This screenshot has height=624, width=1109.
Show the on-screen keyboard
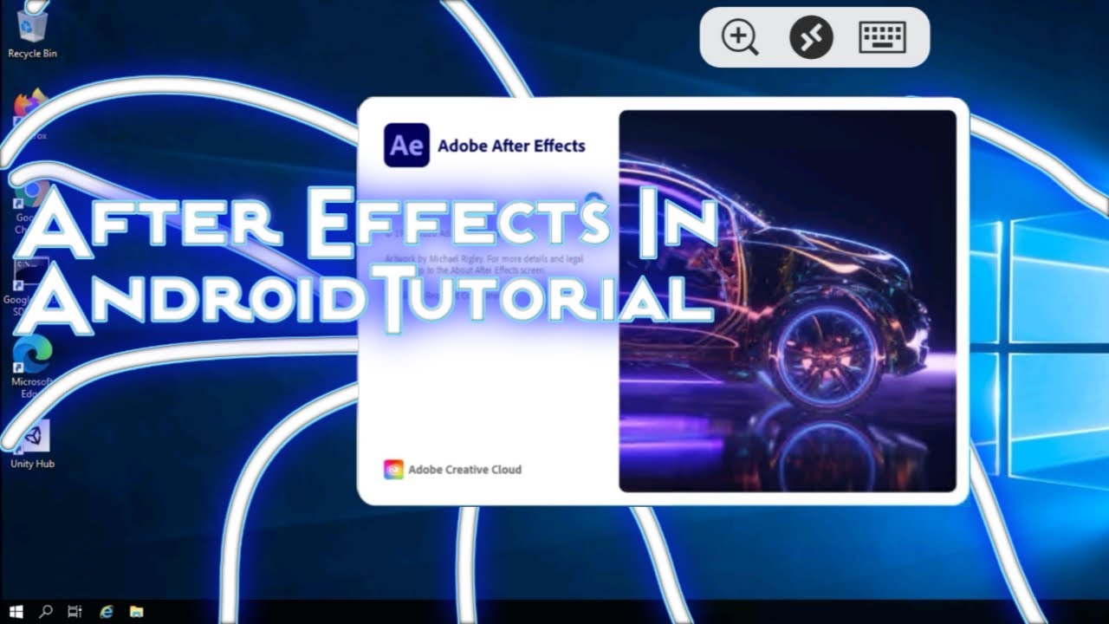(882, 38)
